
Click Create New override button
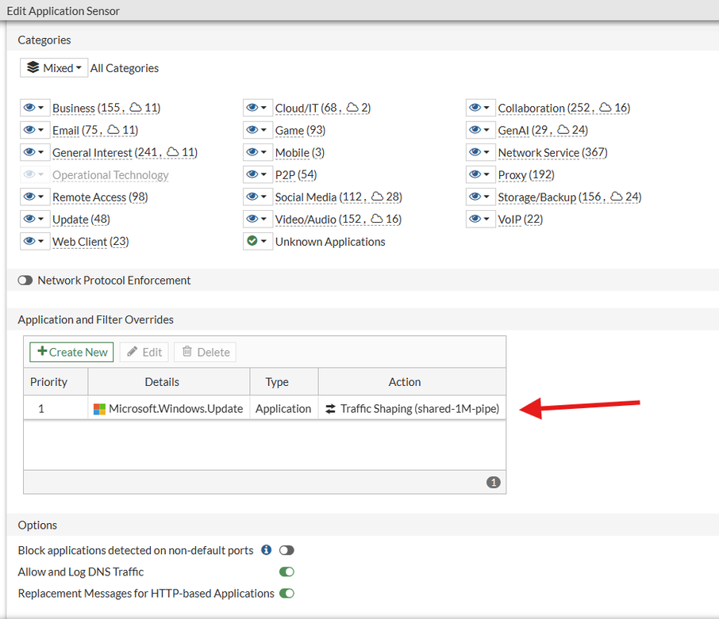[x=71, y=352]
